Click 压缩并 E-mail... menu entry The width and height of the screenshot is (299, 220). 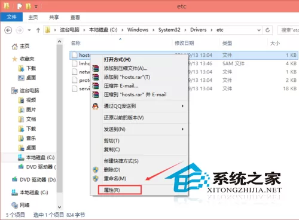coord(121,86)
